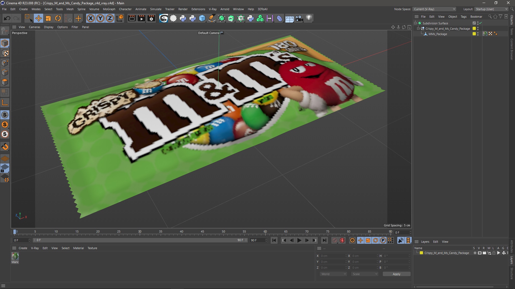Open the object manager Tags menu
This screenshot has width=515, height=289.
click(464, 17)
